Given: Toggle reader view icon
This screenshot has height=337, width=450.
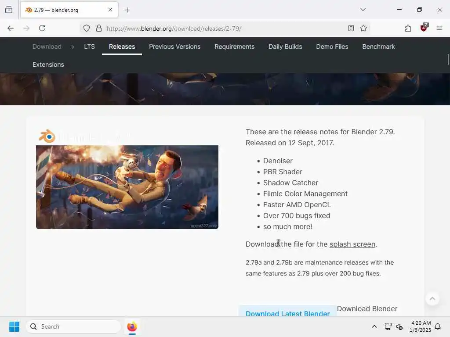Looking at the screenshot, I should coord(351,28).
